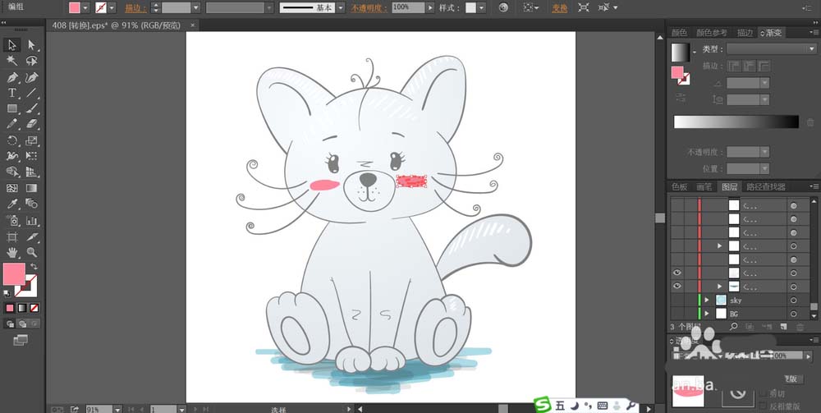Open fill color dropdown in control bar
The width and height of the screenshot is (821, 413).
tap(85, 8)
